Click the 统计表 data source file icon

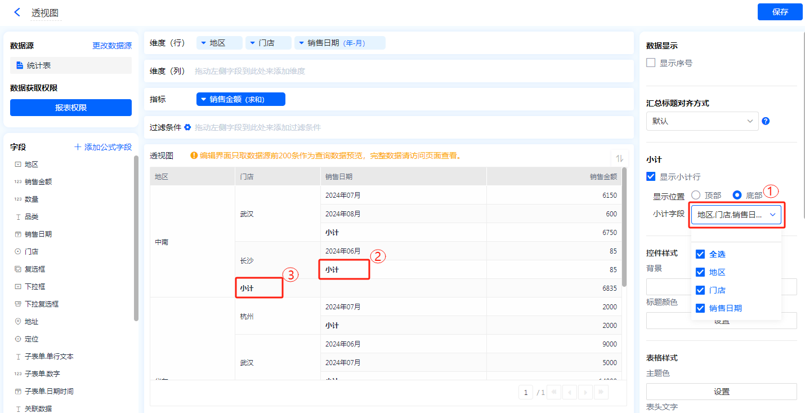click(20, 65)
